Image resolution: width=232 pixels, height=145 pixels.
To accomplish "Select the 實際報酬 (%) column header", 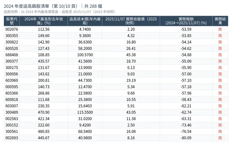I will click(x=186, y=21).
